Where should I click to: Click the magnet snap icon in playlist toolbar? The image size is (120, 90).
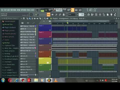(24, 18)
